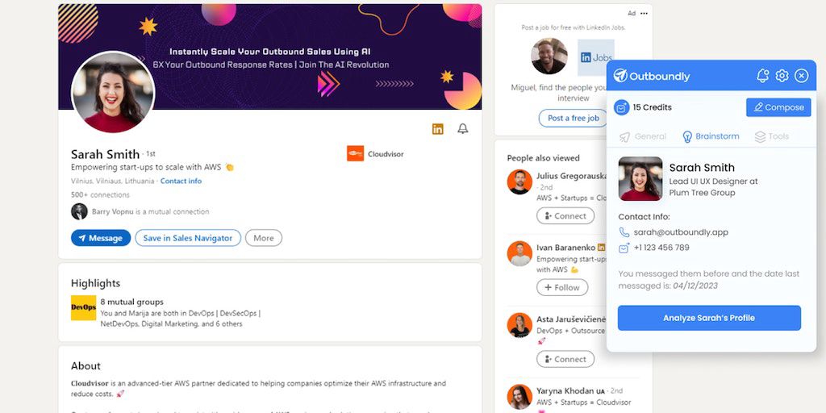Click the Post a free job button
Image resolution: width=826 pixels, height=413 pixels.
click(x=574, y=118)
